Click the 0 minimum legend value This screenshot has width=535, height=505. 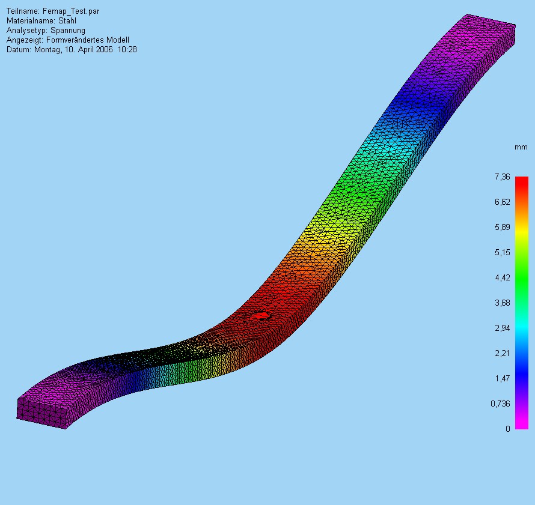(x=508, y=429)
